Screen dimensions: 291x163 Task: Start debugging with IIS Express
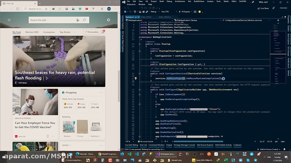[185, 12]
